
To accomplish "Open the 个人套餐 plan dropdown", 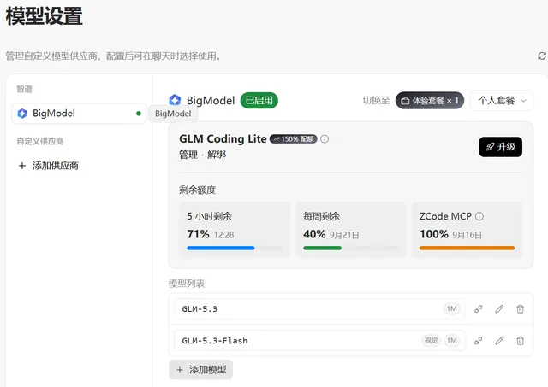I will [502, 101].
